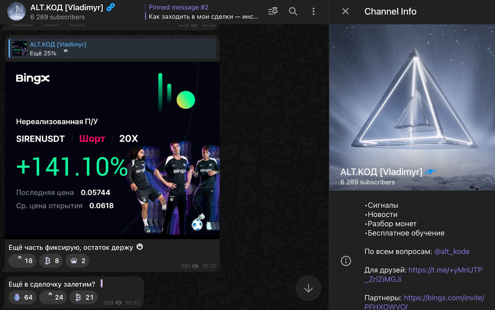Toggle the crown reaction with count 2
The image size is (495, 310).
pos(77,261)
